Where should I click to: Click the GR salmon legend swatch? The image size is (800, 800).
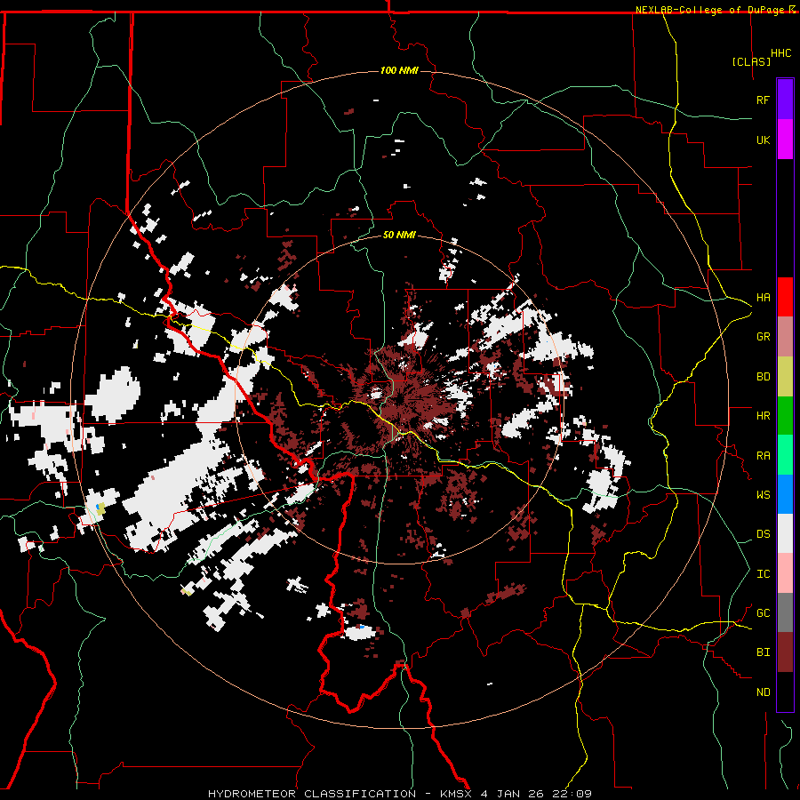tap(785, 337)
